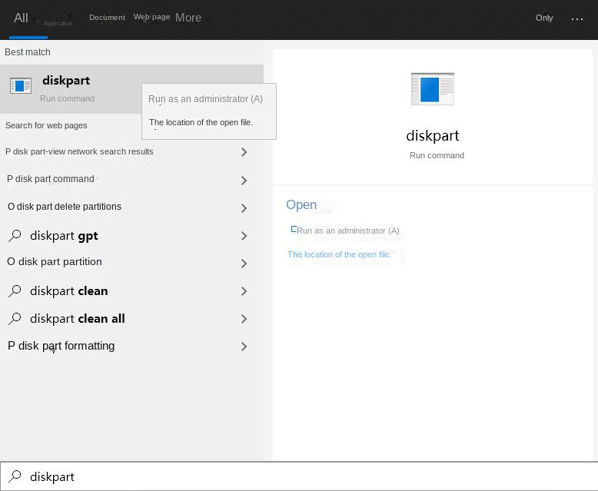Viewport: 598px width, 491px height.
Task: Switch to the Document tab
Action: click(x=107, y=18)
